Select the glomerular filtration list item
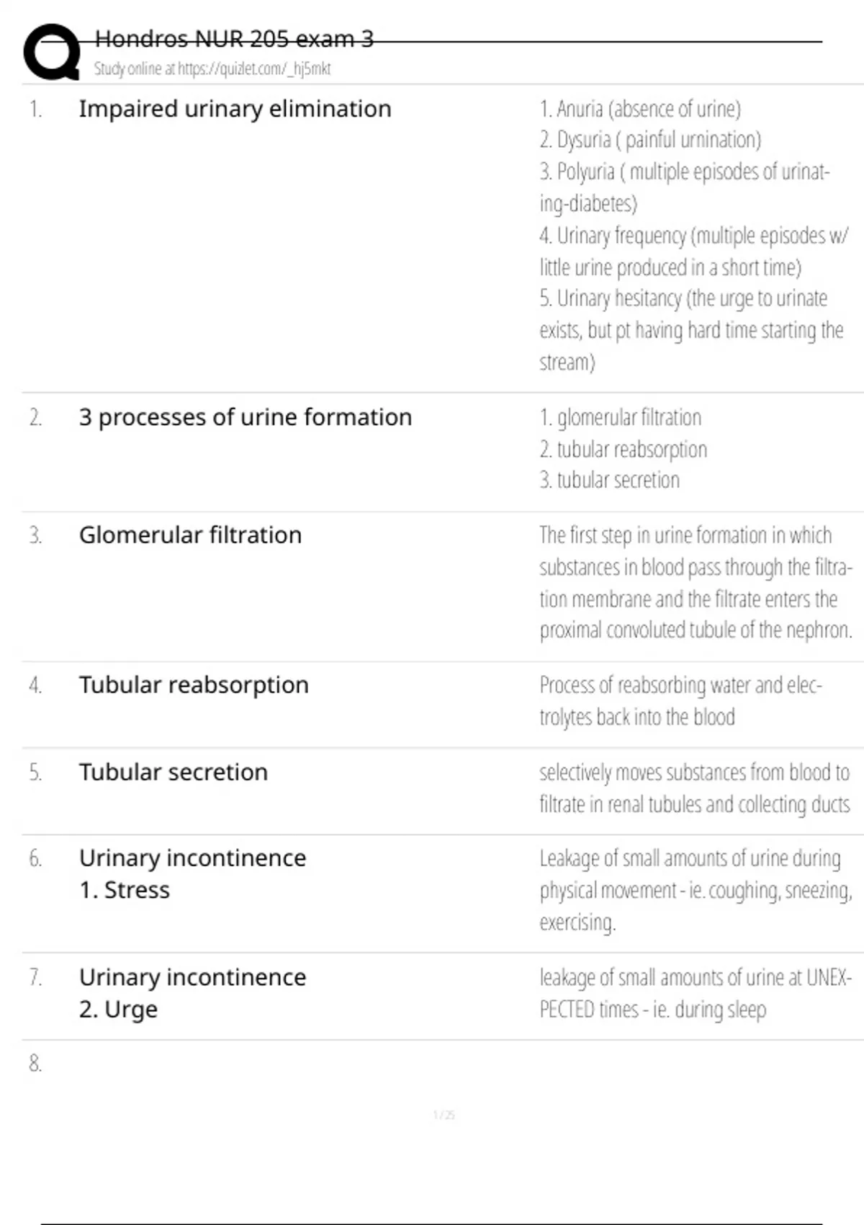864x1225 pixels. [x=620, y=418]
